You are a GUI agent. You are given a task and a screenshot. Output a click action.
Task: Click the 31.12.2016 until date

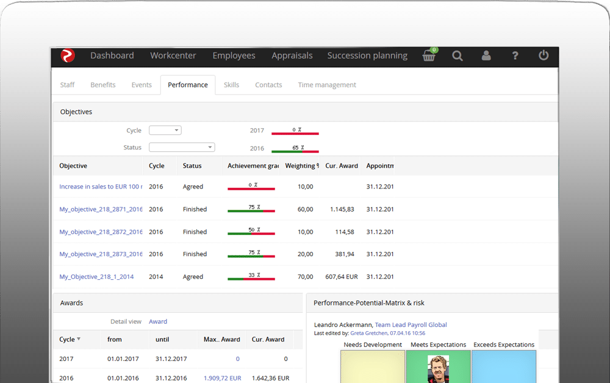[171, 378]
